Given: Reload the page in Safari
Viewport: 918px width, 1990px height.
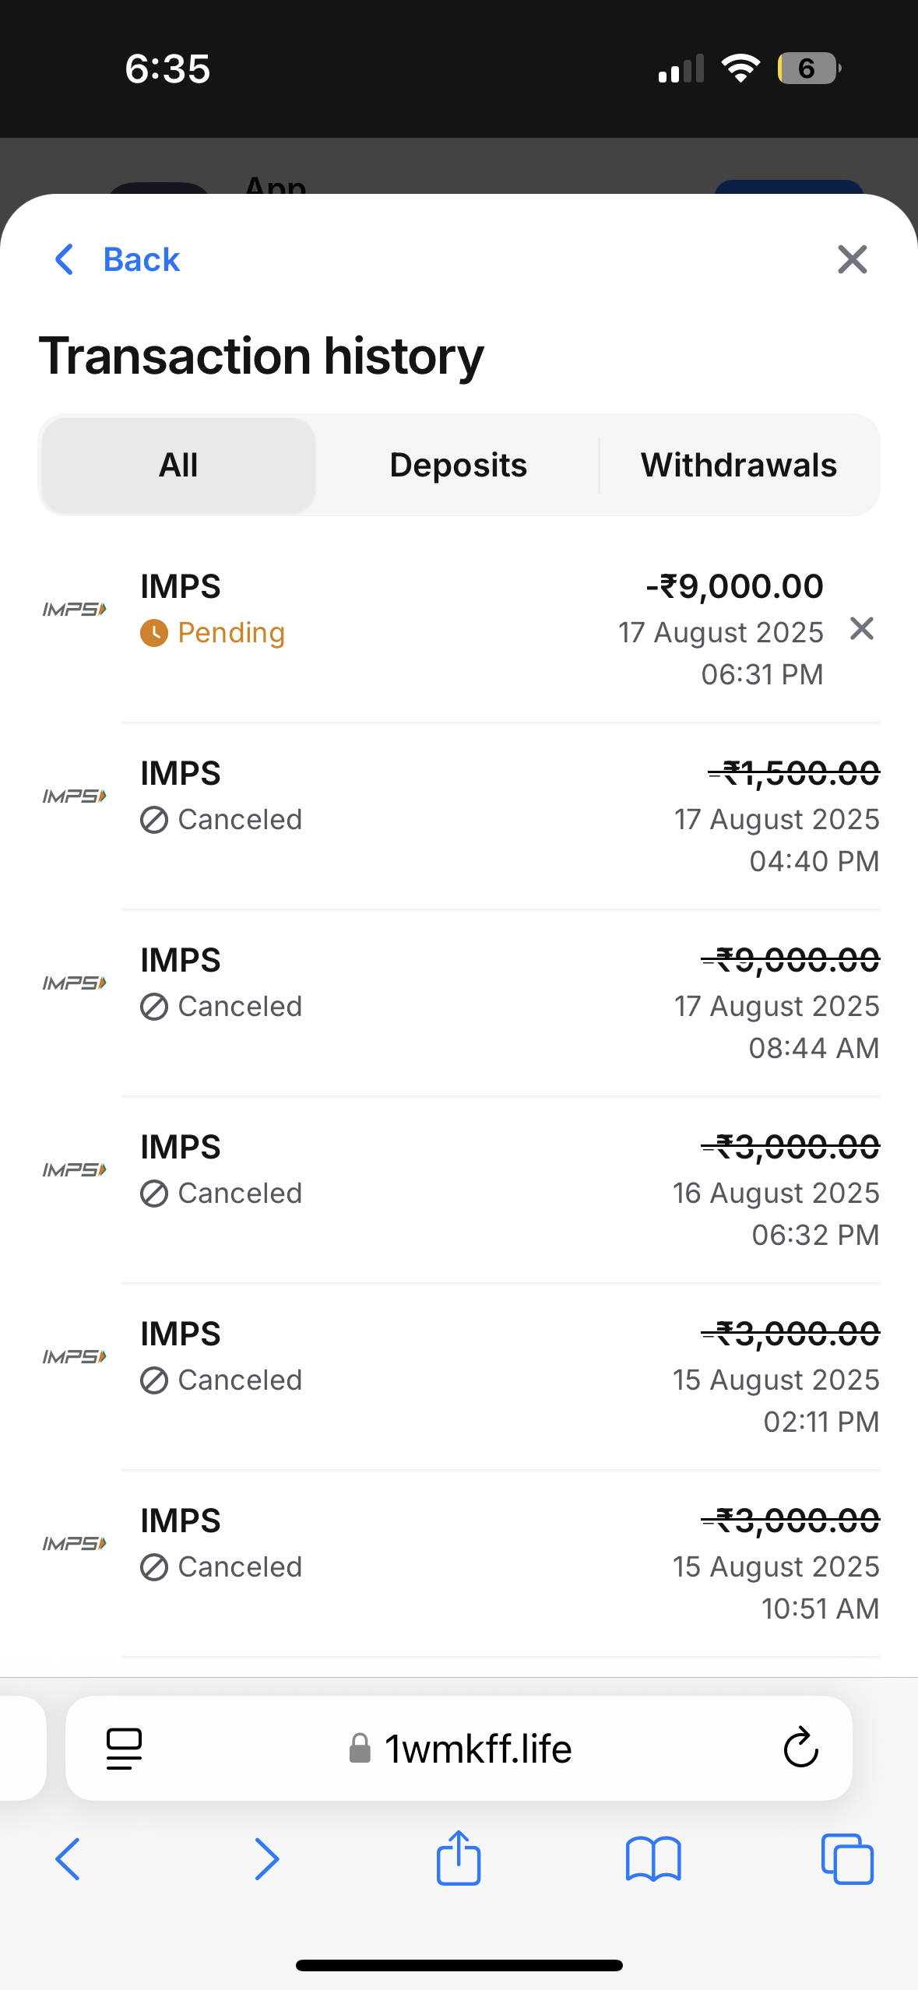Looking at the screenshot, I should pos(800,1749).
